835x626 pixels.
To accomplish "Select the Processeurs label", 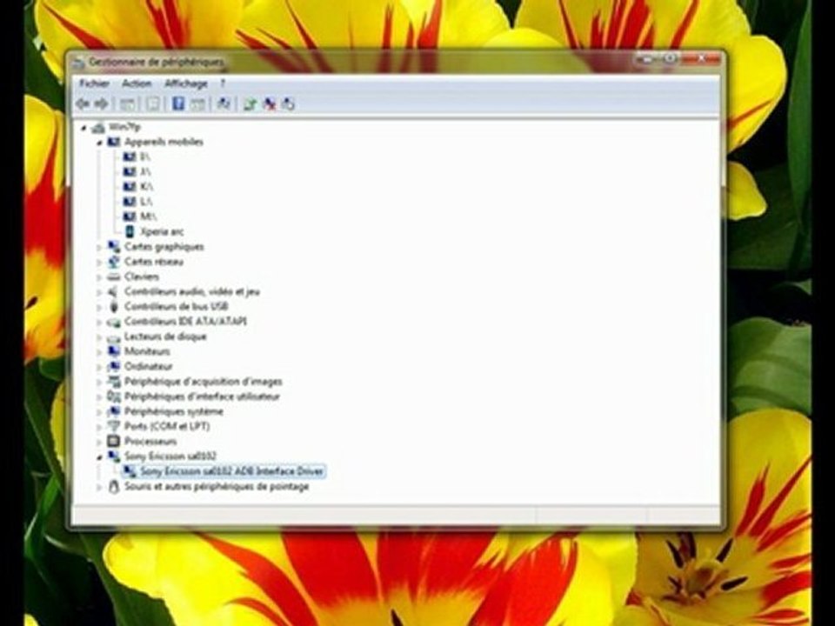I will tap(150, 442).
